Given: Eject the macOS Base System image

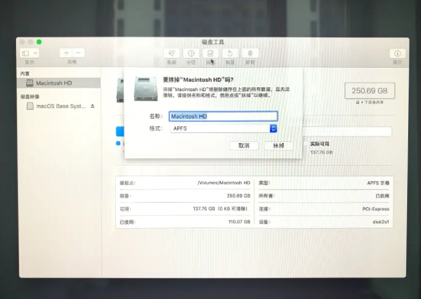Looking at the screenshot, I should point(92,106).
